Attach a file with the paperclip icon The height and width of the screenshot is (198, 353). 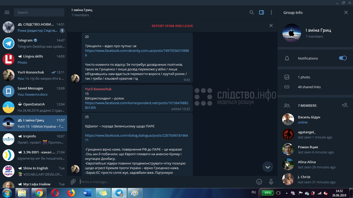(73, 182)
